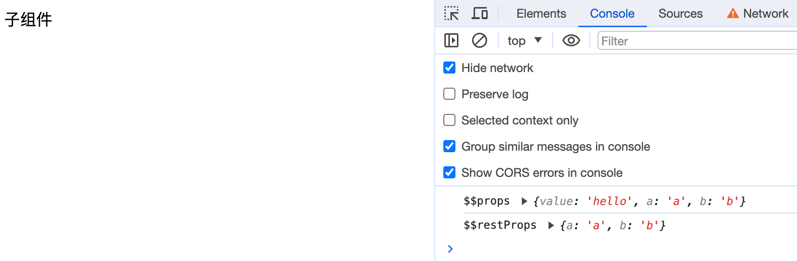Image resolution: width=797 pixels, height=261 pixels.
Task: Toggle the device toolbar icon
Action: [x=480, y=14]
